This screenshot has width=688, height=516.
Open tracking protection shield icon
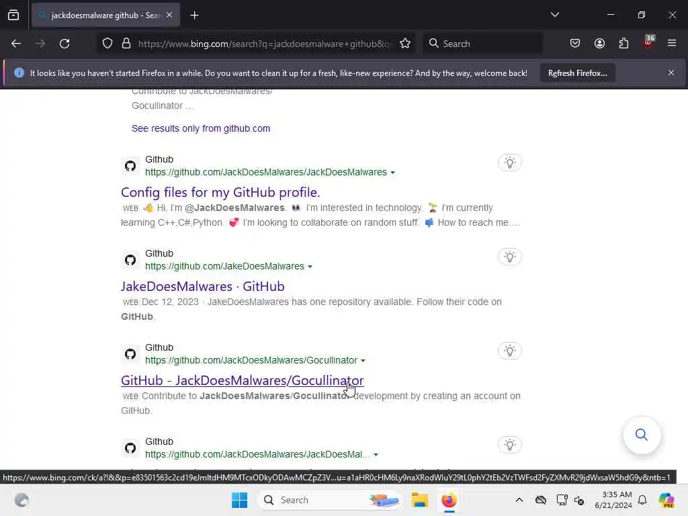[x=107, y=44]
